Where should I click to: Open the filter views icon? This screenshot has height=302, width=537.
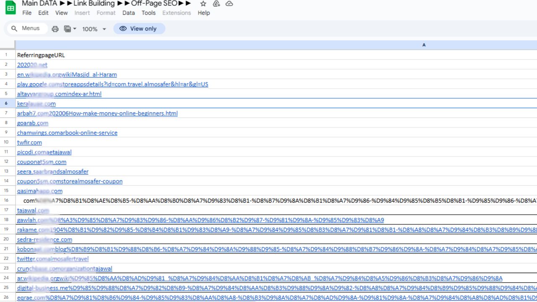click(x=67, y=29)
